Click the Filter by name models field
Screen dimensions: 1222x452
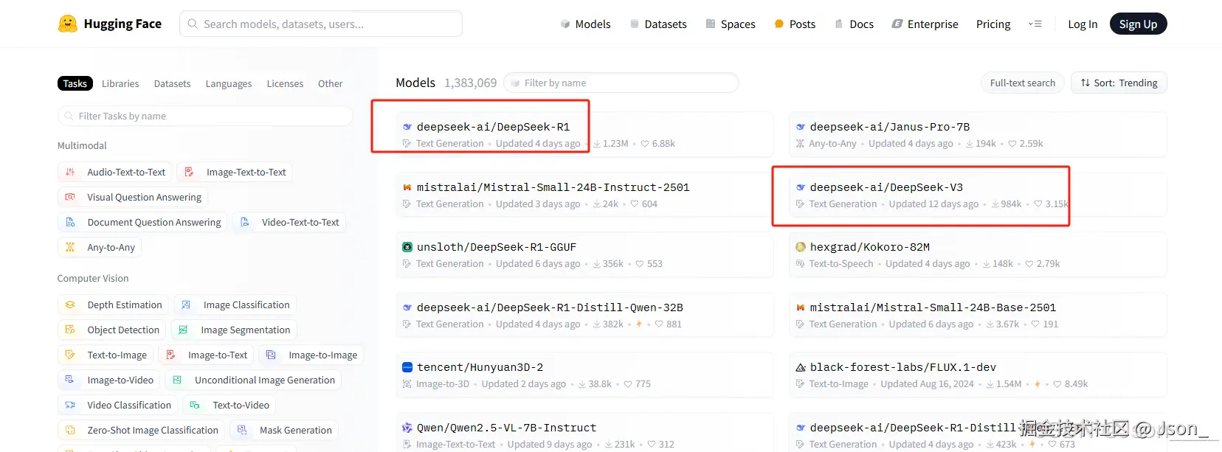(621, 83)
